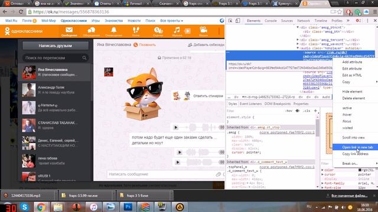Open Почта link in top bar
Image resolution: width=378 pixels, height=212 pixels.
(x=27, y=21)
